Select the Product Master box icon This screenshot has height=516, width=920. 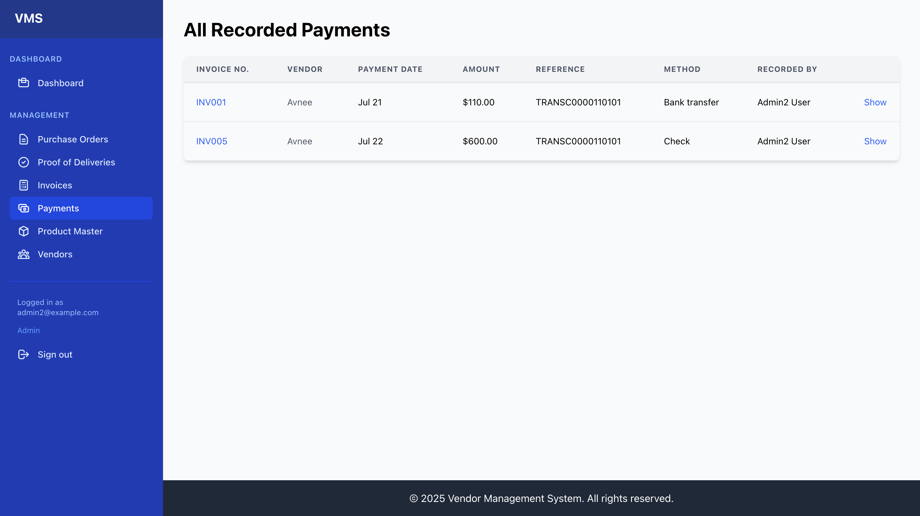(24, 231)
